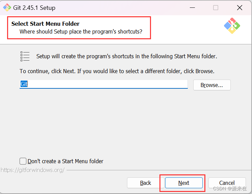Click the "Don't create a Start Menu folder" label
252x194 pixels.
pos(66,161)
